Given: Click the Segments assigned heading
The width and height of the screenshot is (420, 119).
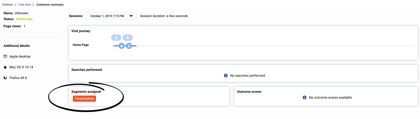Looking at the screenshot, I should 86,92.
